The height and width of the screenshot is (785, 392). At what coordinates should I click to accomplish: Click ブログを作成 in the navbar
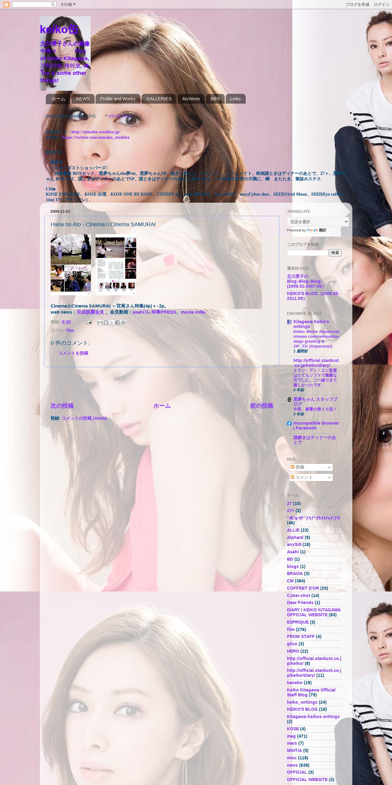click(x=357, y=4)
